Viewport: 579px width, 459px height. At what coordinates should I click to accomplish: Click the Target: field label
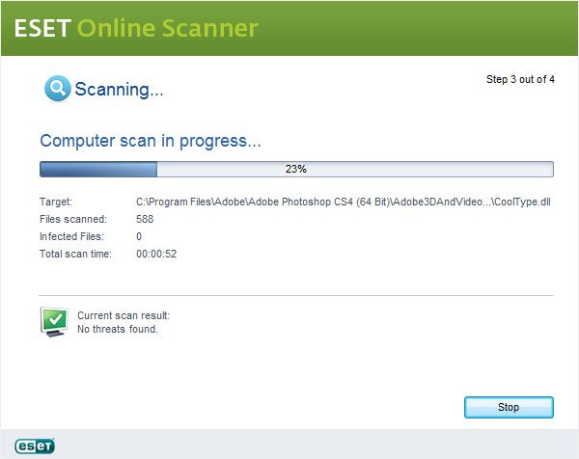click(x=55, y=202)
